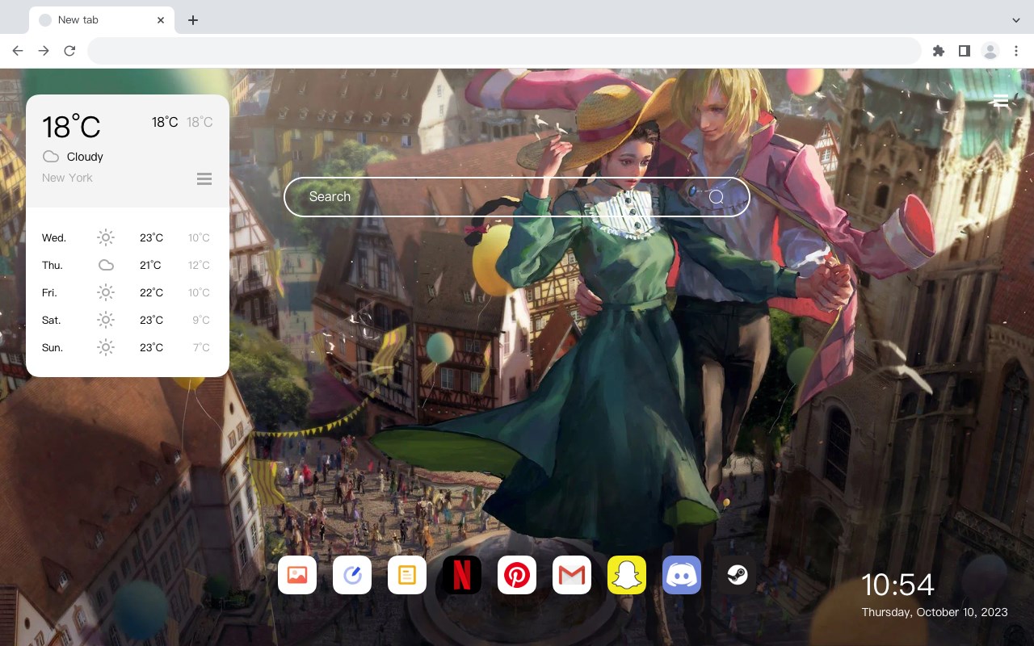The height and width of the screenshot is (646, 1034).
Task: Open the yellow notes shortcut icon
Action: [x=407, y=575]
